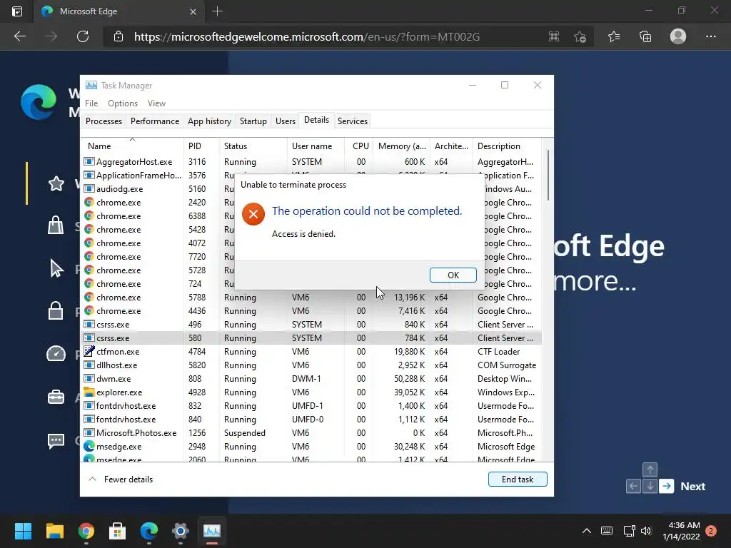Open Edge Settings and more menu

click(710, 36)
